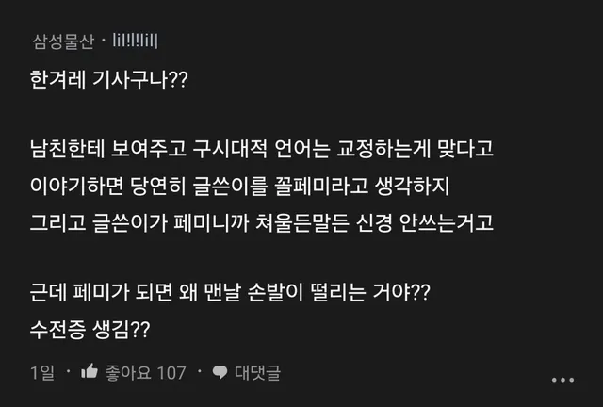The width and height of the screenshot is (603, 407).
Task: Click the thumbs-up like icon
Action: tap(90, 372)
